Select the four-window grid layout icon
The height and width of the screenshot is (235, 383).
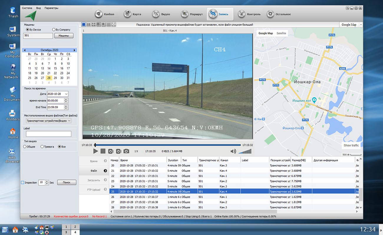[x=94, y=25]
